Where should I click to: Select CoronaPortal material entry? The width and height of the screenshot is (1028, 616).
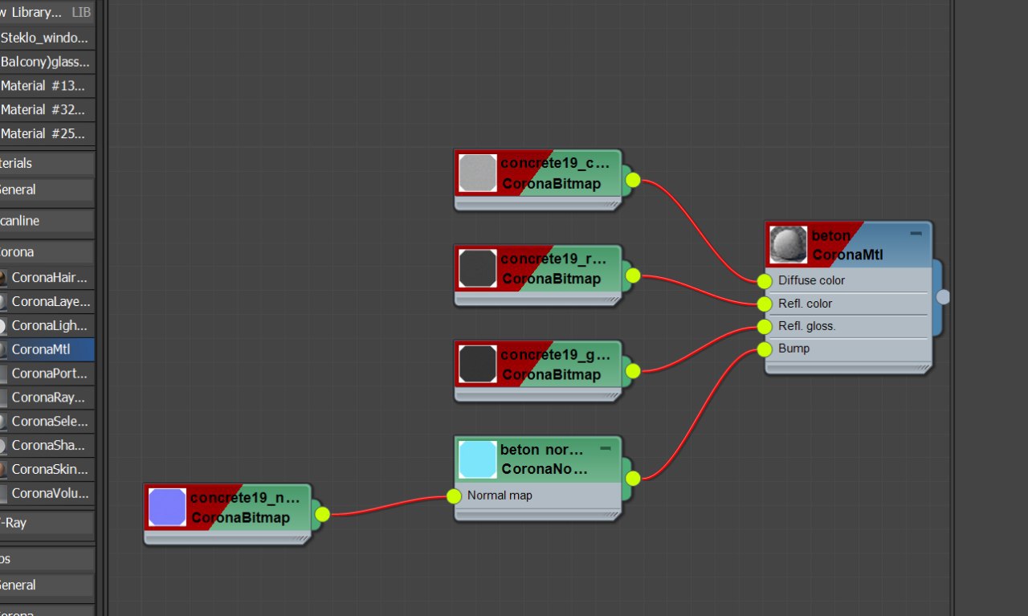click(x=47, y=373)
